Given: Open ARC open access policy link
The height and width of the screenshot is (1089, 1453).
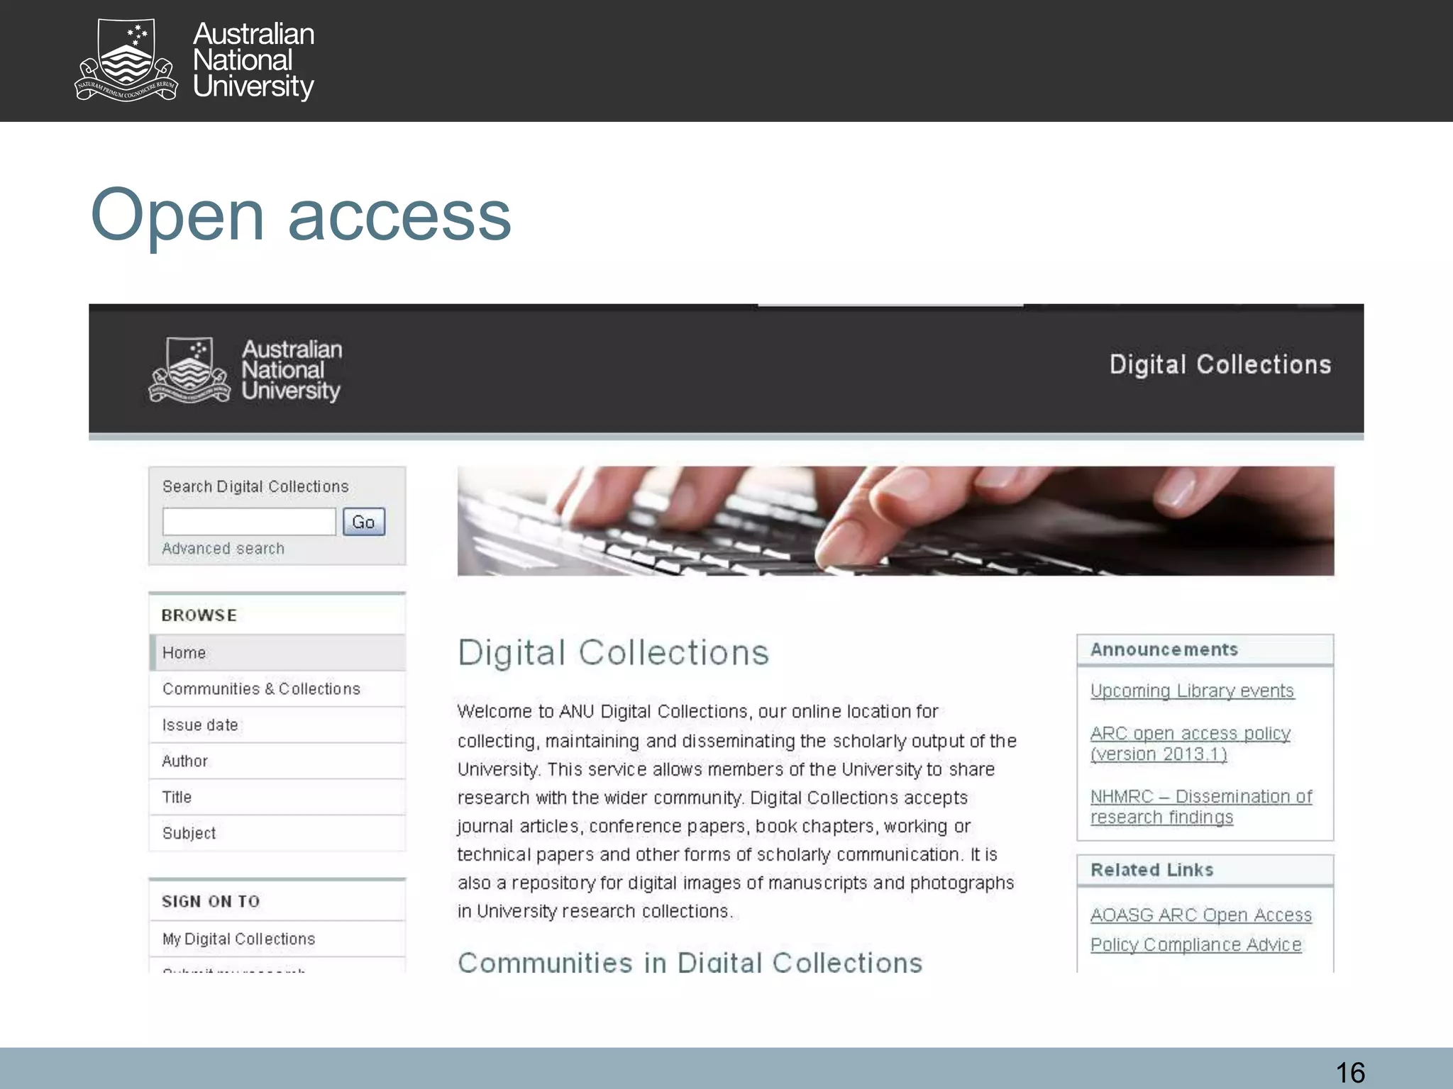Looking at the screenshot, I should point(1190,744).
